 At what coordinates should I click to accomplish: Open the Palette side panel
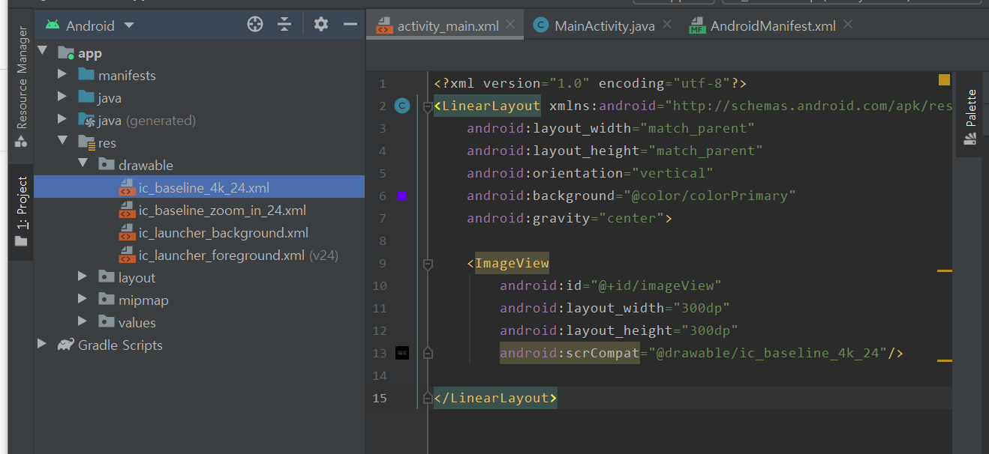click(970, 116)
